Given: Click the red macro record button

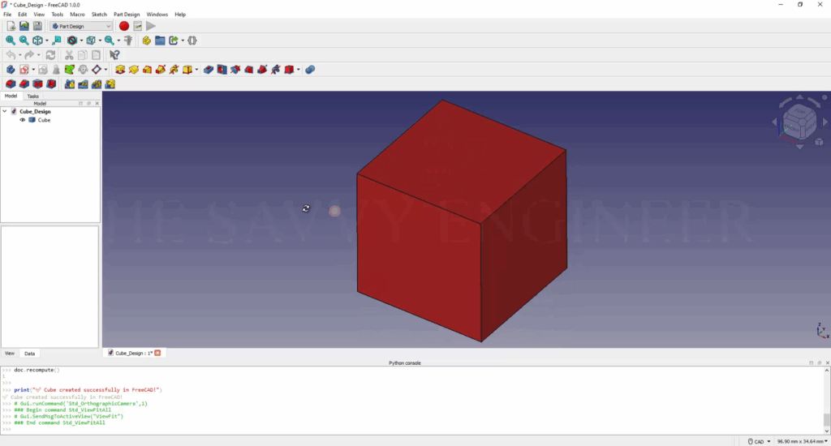Looking at the screenshot, I should (x=124, y=26).
